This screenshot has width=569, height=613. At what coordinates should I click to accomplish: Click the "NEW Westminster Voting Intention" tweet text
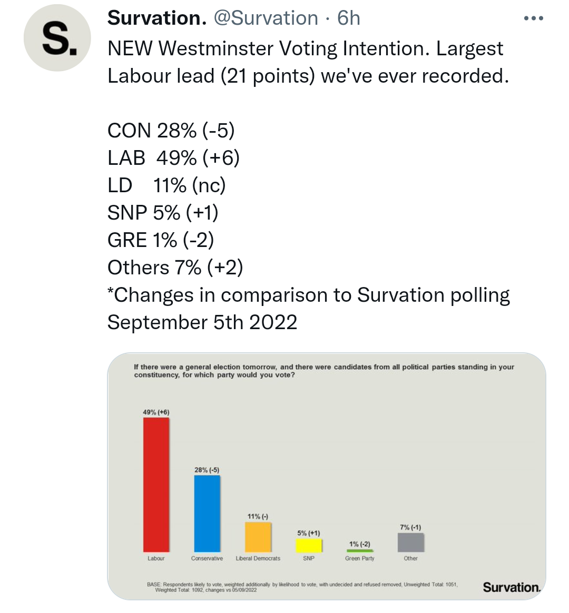[x=262, y=48]
